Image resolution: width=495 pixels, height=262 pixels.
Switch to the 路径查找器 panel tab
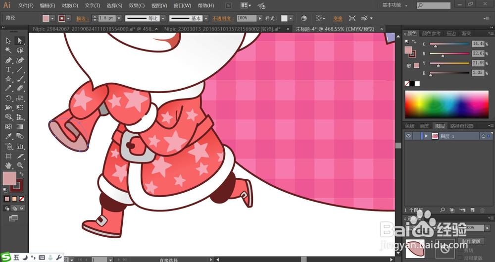click(462, 126)
